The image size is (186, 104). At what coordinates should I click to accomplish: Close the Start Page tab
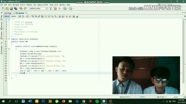[14, 13]
